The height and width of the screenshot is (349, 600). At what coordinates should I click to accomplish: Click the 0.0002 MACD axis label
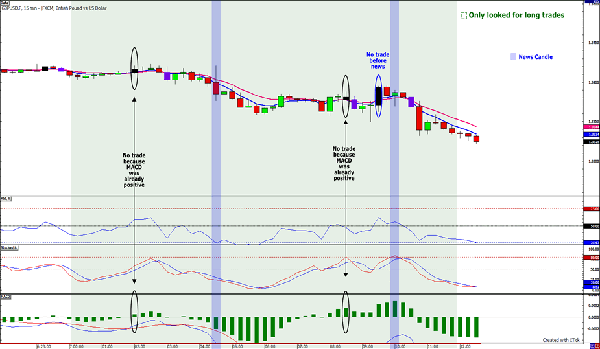(594, 306)
